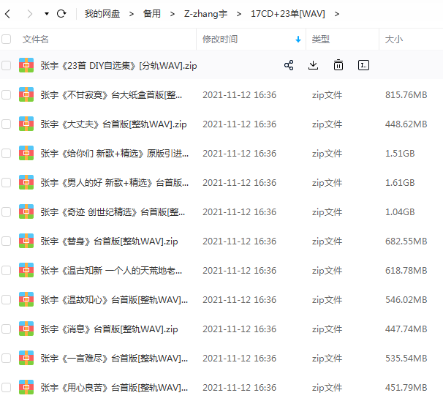
Task: Check the box for 《替身》台首版 file
Action: tap(7, 241)
